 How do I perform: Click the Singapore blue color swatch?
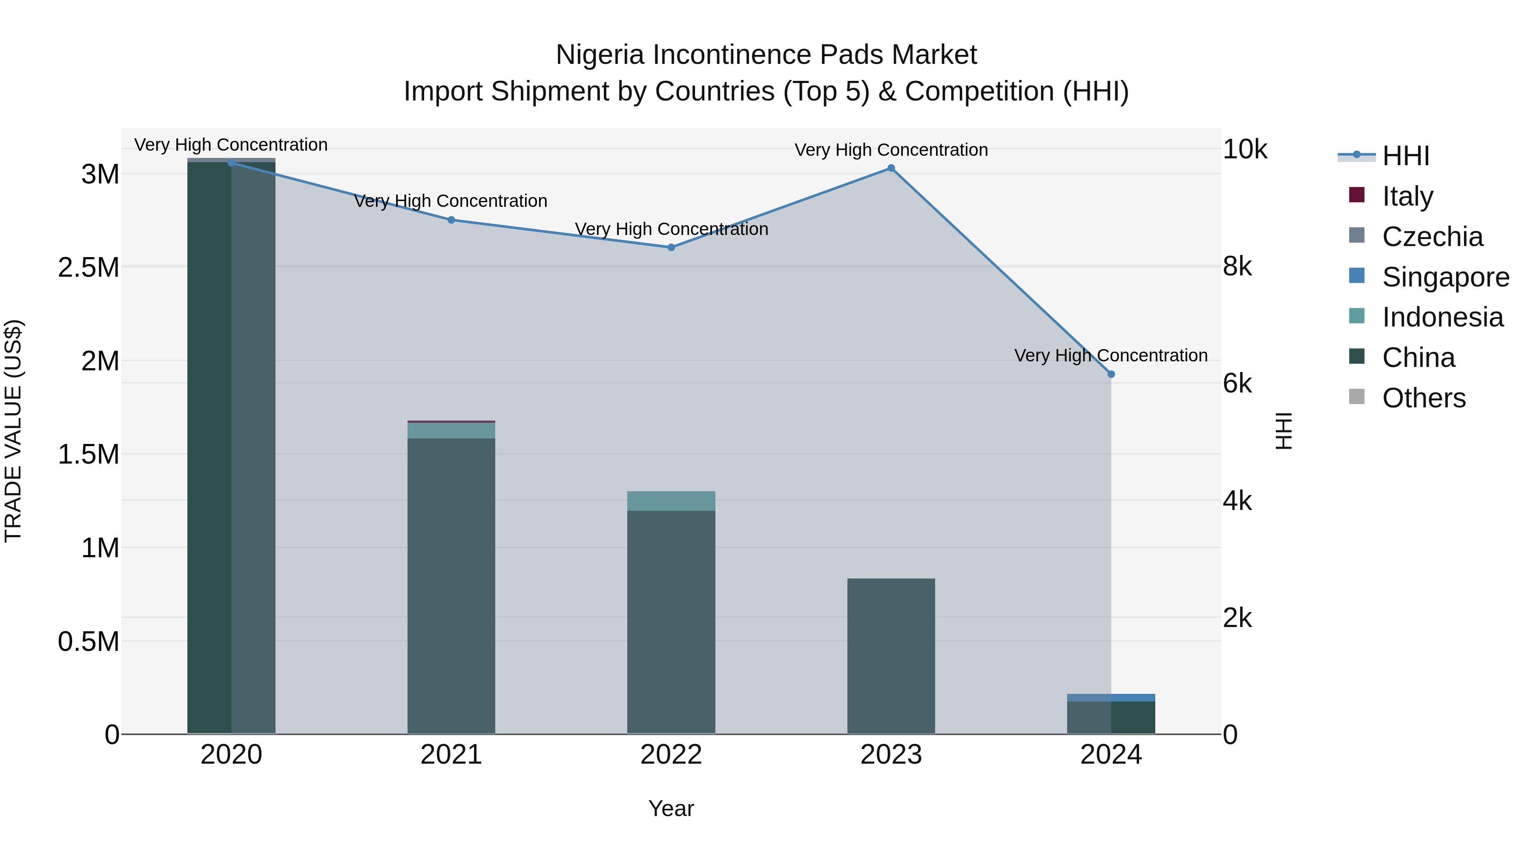click(1356, 275)
